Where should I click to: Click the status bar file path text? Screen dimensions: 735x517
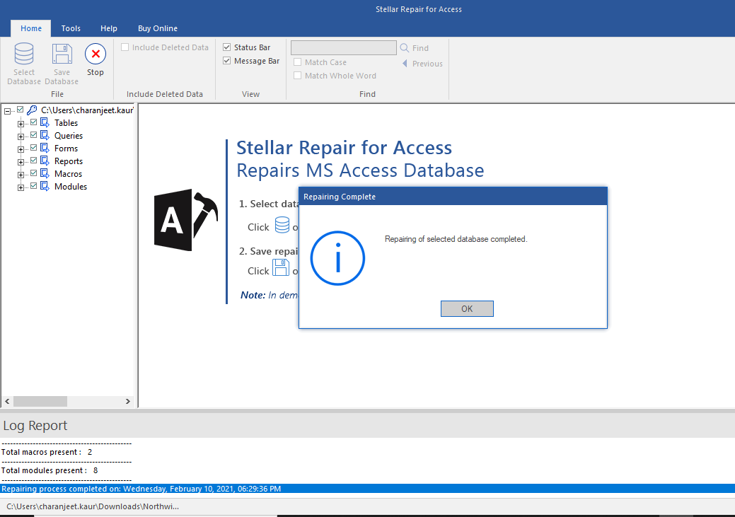point(93,506)
